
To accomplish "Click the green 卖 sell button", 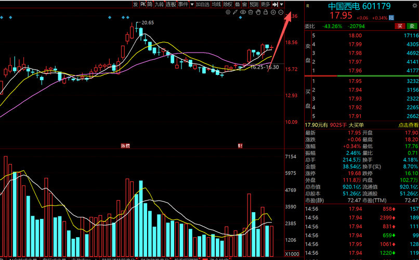I will (412, 26).
